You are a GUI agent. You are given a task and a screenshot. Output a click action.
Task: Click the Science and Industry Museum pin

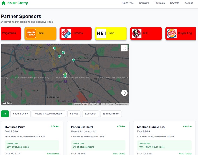pyautogui.click(x=28, y=48)
